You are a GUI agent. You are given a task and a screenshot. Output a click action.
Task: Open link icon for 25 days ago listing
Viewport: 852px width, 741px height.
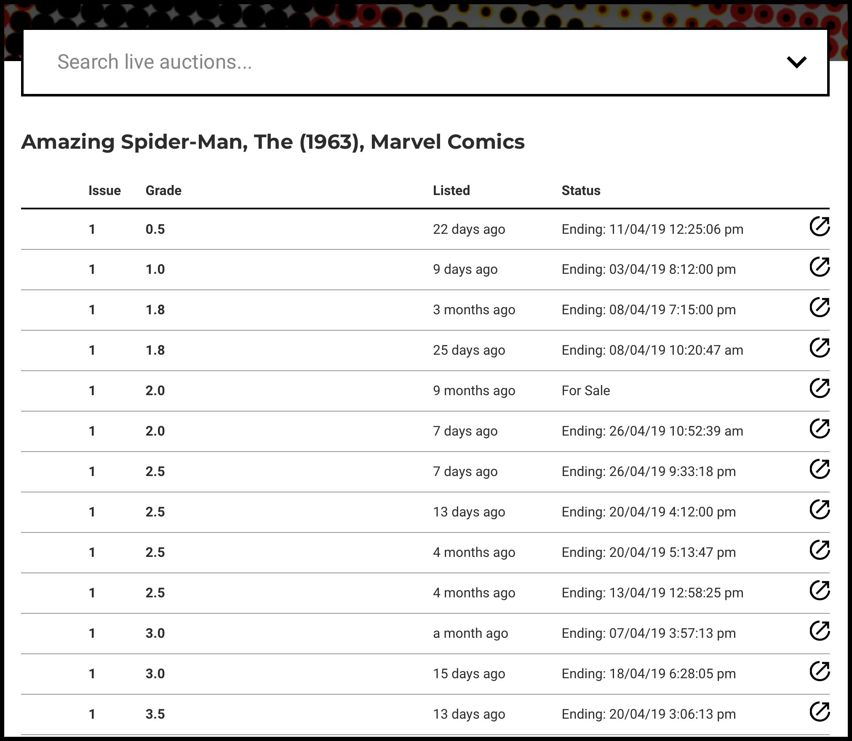(x=820, y=348)
